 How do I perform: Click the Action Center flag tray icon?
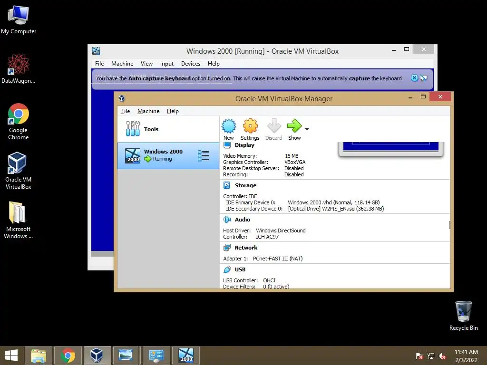419,356
